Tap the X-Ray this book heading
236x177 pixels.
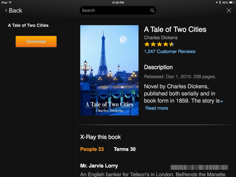[x=100, y=137]
